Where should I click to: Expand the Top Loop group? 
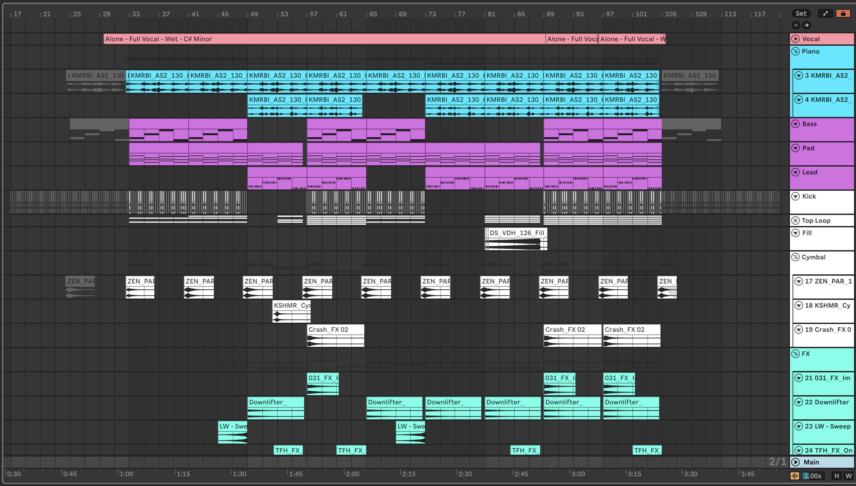click(x=796, y=220)
